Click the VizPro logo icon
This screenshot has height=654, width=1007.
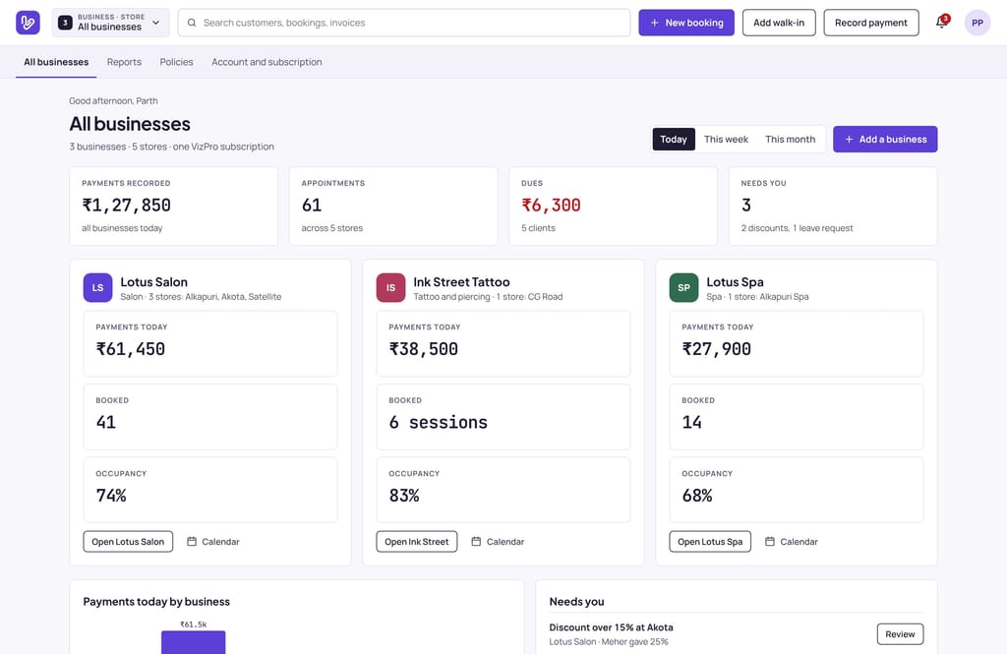[x=28, y=23]
